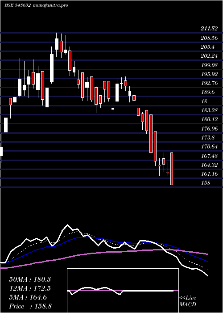223x313 pixels.
Task: Click the munafasutra.pro site label
Action: tap(51, 5)
